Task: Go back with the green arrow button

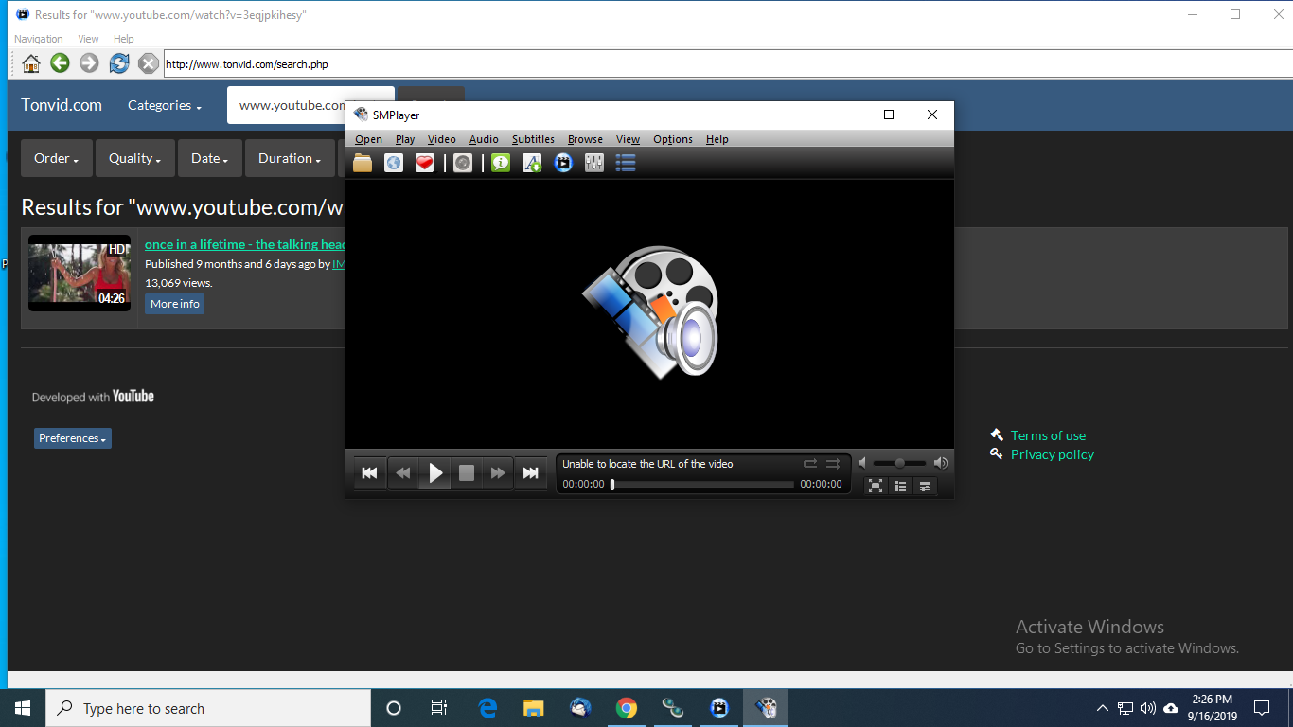Action: click(60, 63)
